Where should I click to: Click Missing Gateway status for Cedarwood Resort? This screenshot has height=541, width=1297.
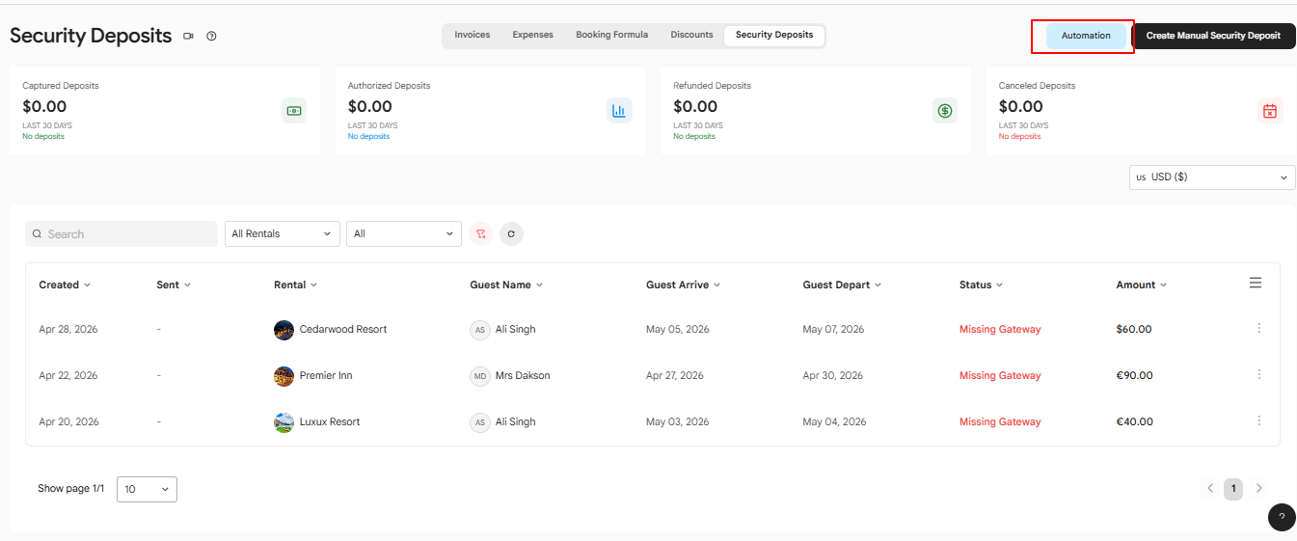[1000, 329]
